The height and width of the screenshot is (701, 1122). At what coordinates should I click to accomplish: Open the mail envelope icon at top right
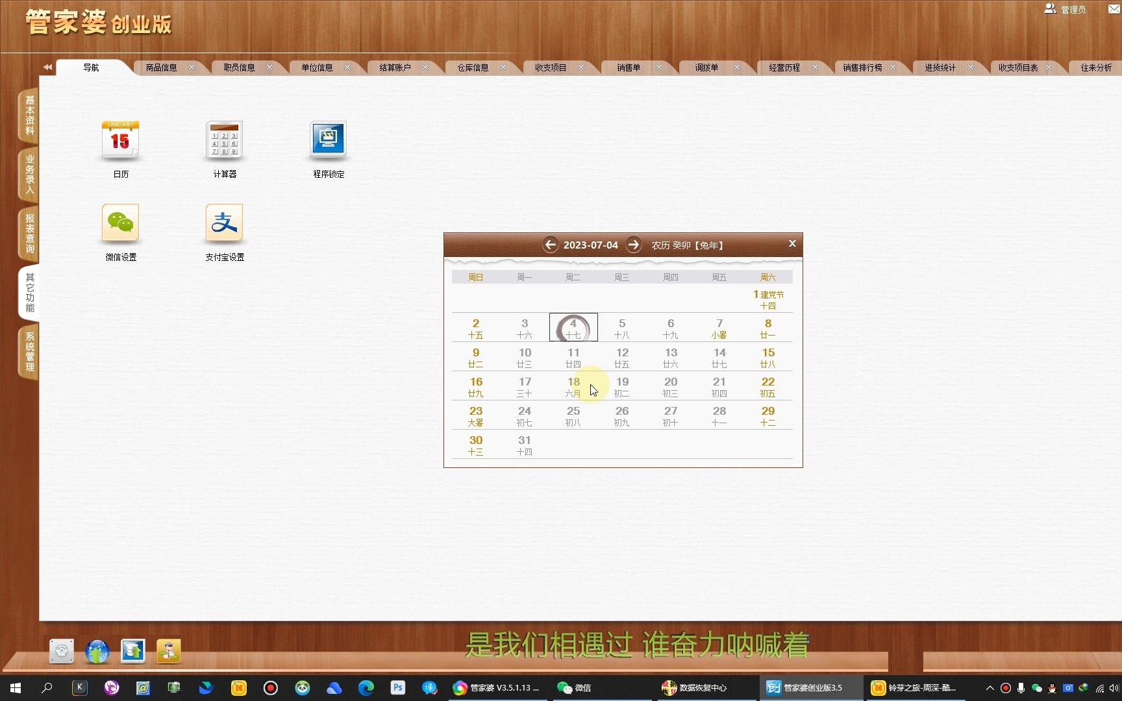(x=1114, y=8)
